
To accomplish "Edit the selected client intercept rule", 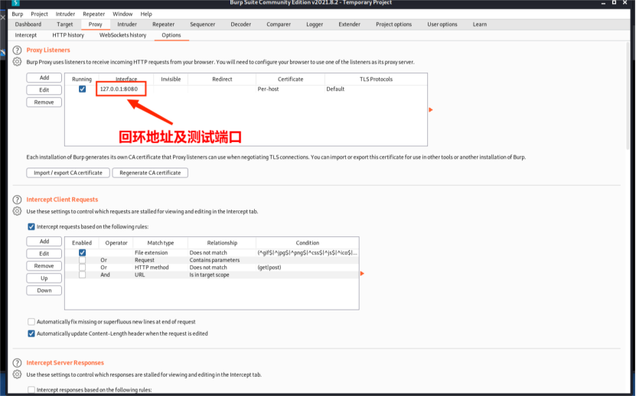I will 44,253.
